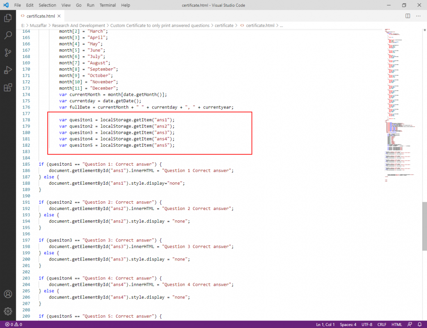Open the File menu

click(17, 5)
